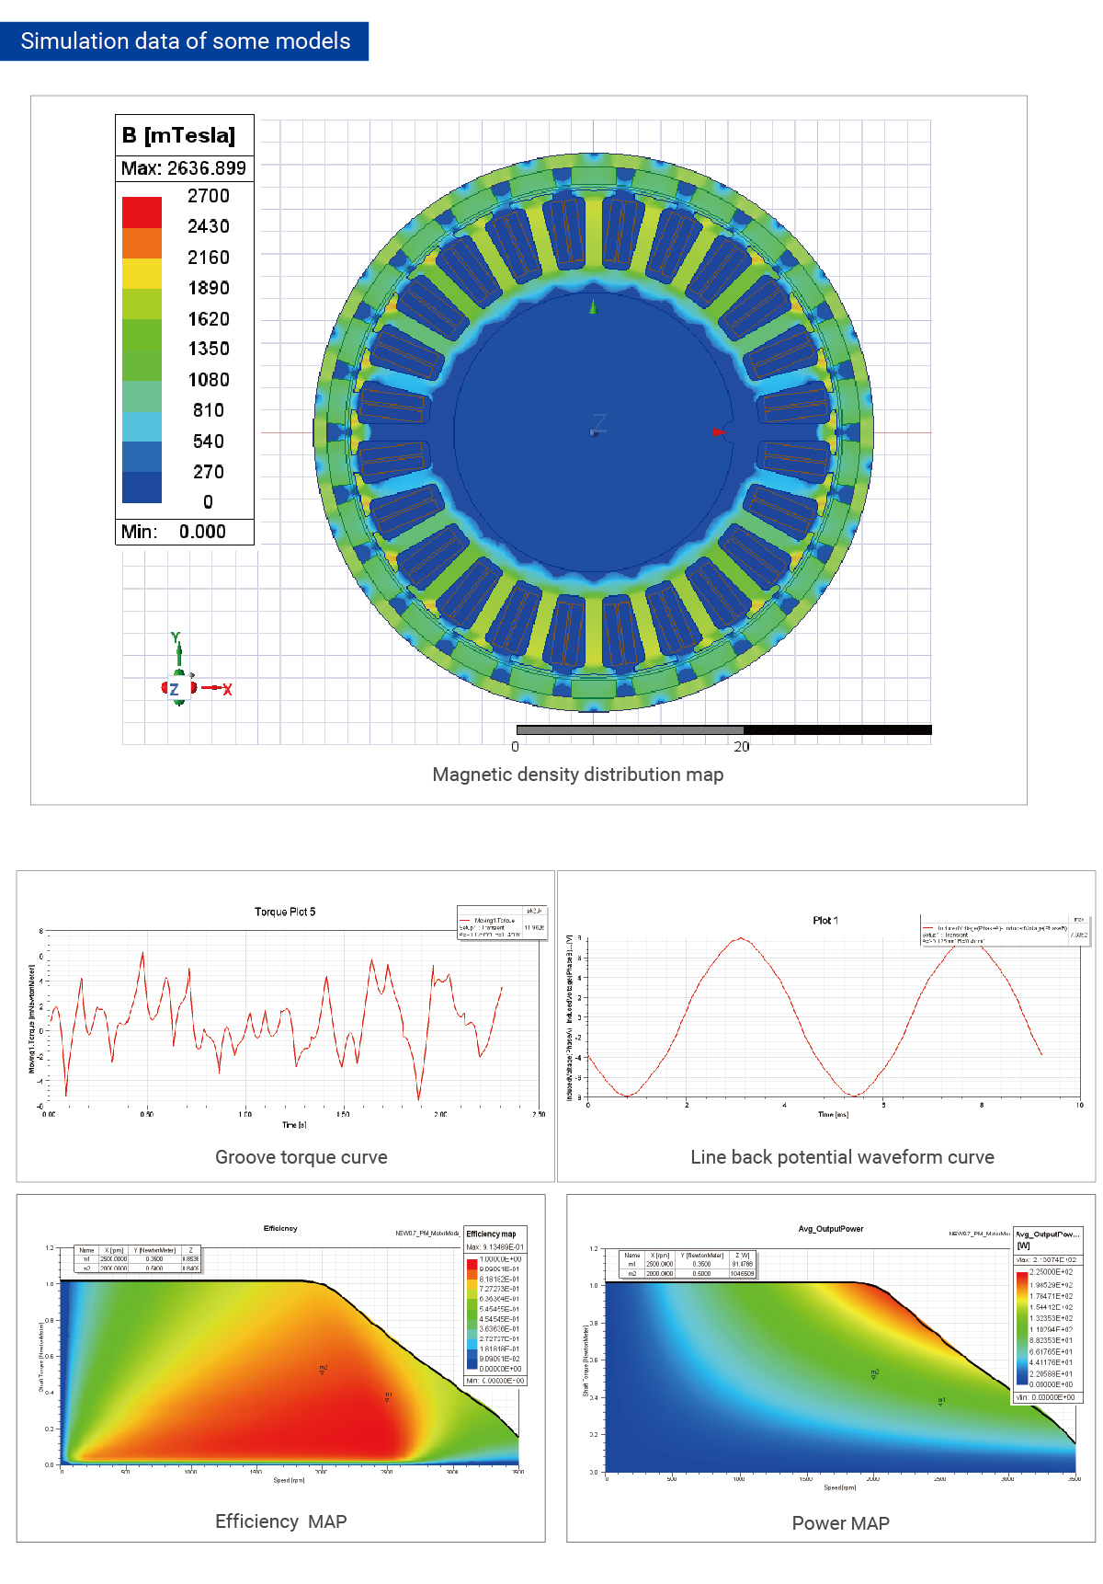Screen dimensions: 1103x1584
Task: Select marker m1 on the Power map
Action: tap(941, 1401)
